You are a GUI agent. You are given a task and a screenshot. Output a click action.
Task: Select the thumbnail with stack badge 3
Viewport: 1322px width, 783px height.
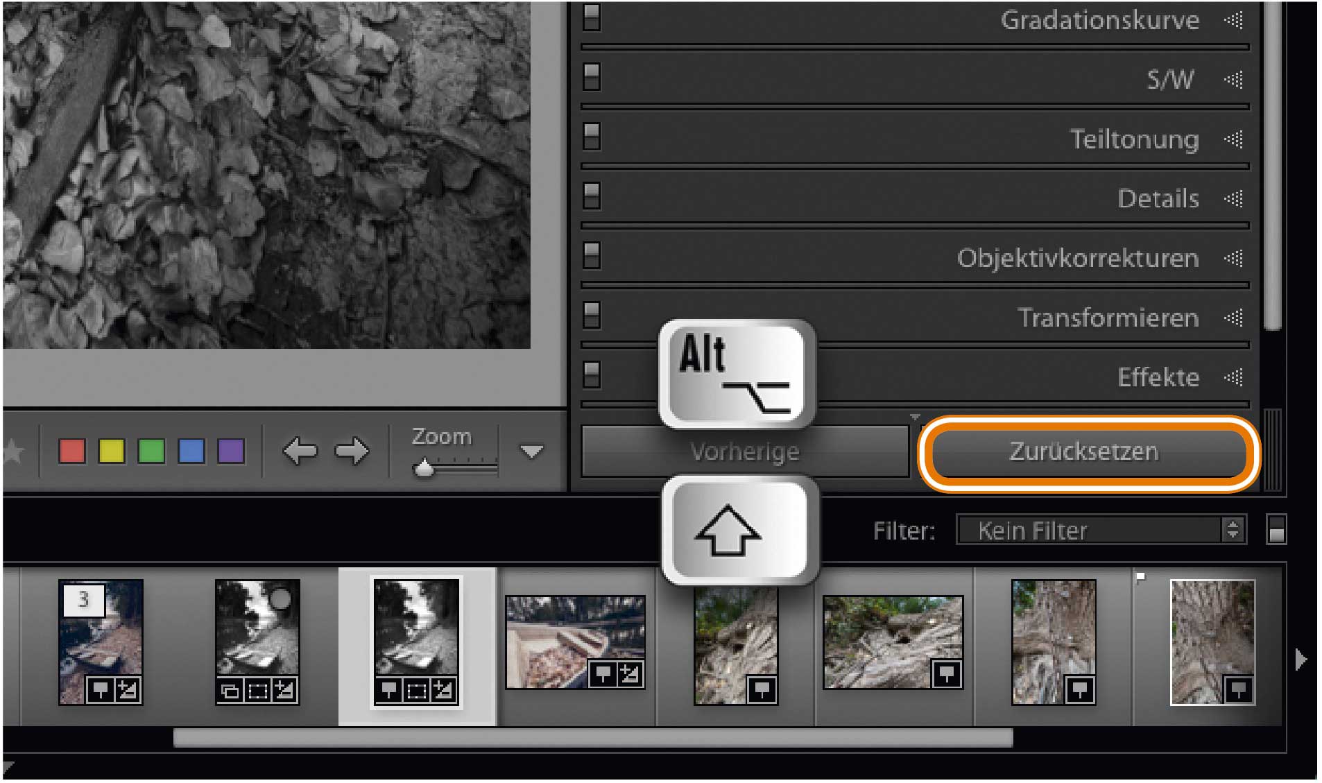pos(101,642)
